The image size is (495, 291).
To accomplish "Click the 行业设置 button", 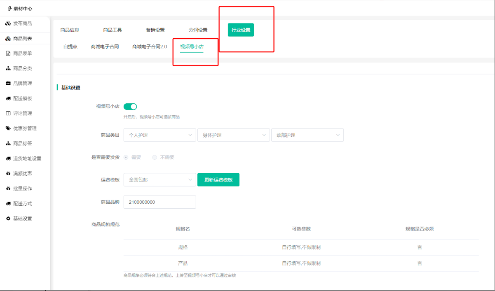I will [x=241, y=30].
